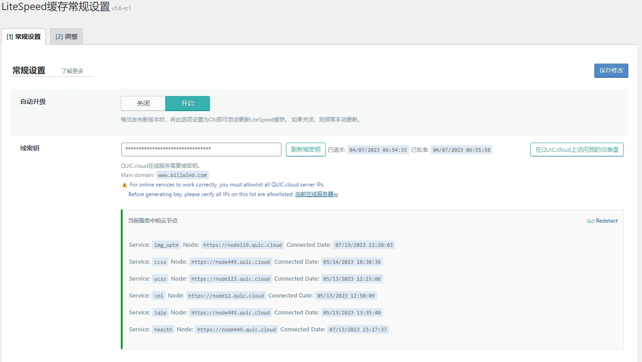Viewport: 642px width, 362px height.
Task: Click the Redetect chain-link icon
Action: tap(590, 221)
